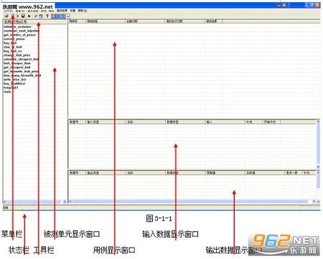
Task: Click the 输入类型 column header
Action: click(106, 122)
